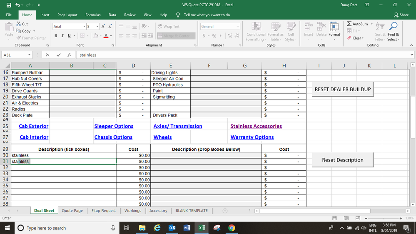Screen dimensions: 416x234
Task: Click the Find & Select magnifier icon
Action: 393,26
